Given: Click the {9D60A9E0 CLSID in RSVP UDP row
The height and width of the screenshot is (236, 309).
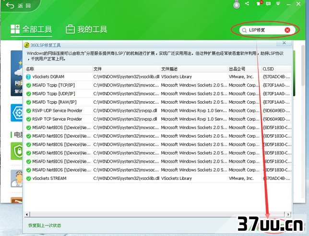Looking at the screenshot, I should coord(276,111).
